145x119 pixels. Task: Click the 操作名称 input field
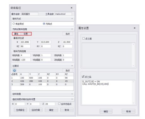point(30,14)
